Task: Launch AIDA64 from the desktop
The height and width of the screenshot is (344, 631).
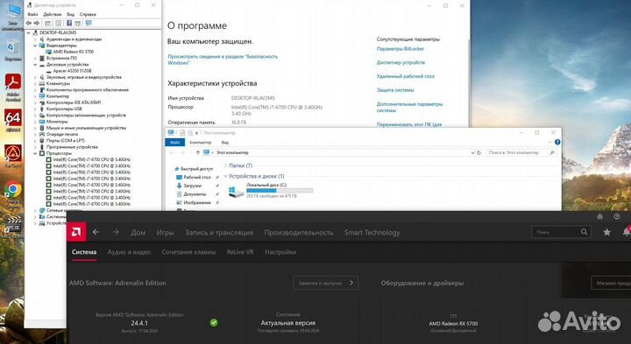Action: click(13, 118)
